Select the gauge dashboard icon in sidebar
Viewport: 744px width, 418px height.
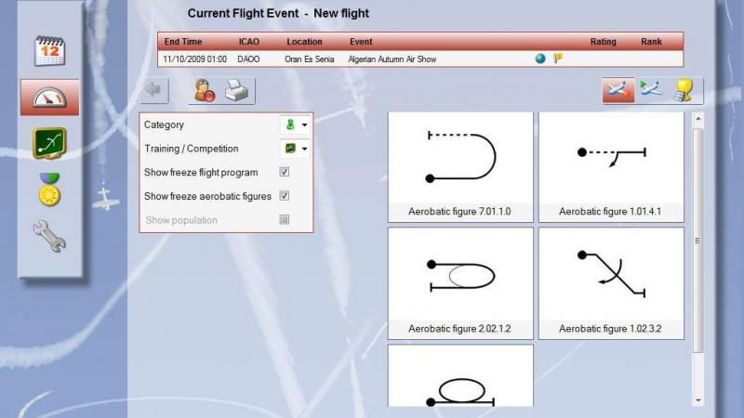pos(49,98)
